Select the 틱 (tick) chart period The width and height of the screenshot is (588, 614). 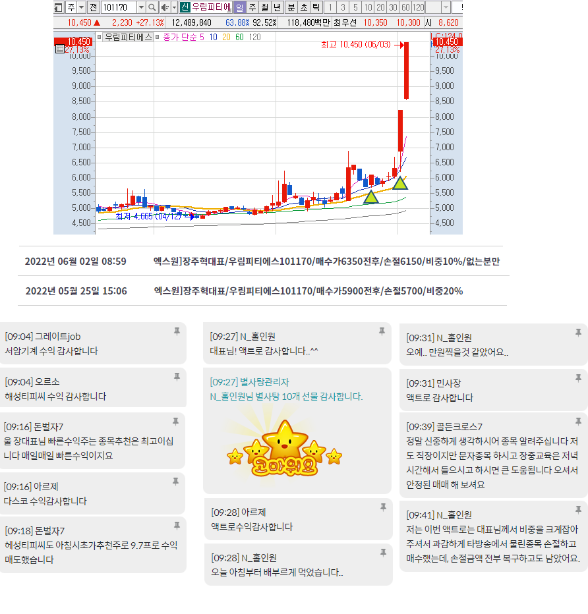pos(316,7)
